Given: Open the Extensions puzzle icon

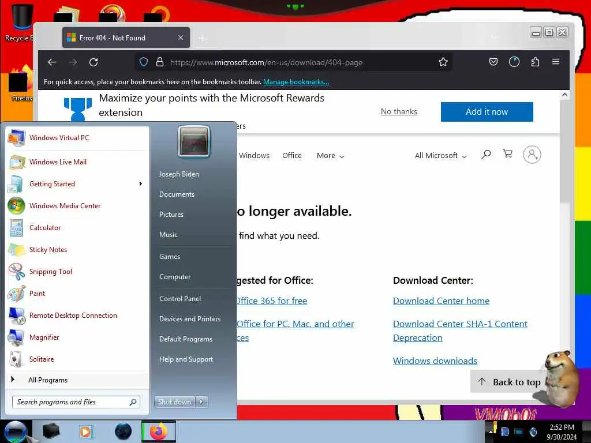Looking at the screenshot, I should tap(535, 62).
